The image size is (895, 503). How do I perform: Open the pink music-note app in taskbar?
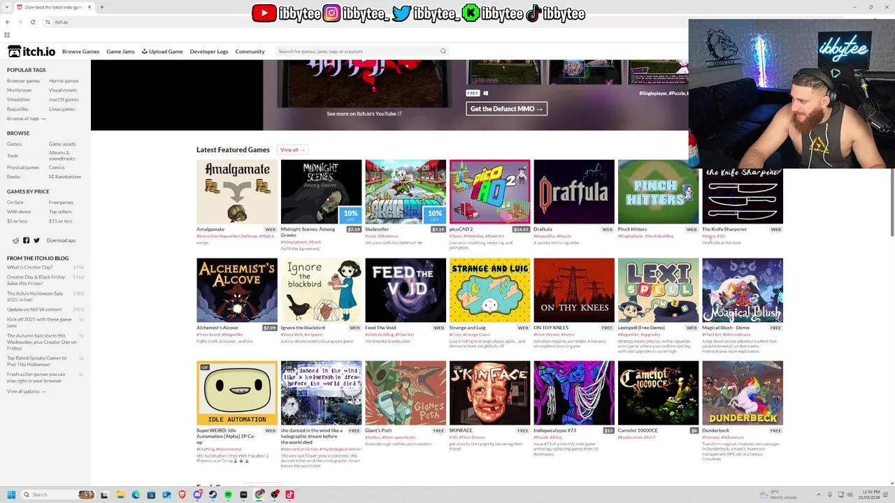290,495
